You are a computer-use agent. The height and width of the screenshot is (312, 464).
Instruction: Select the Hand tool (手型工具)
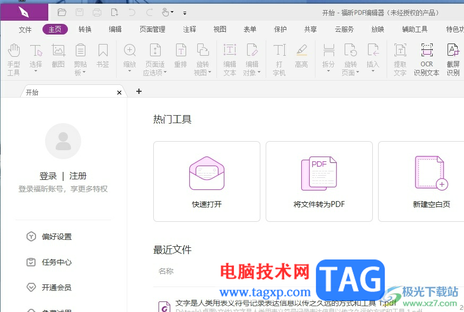(x=14, y=59)
